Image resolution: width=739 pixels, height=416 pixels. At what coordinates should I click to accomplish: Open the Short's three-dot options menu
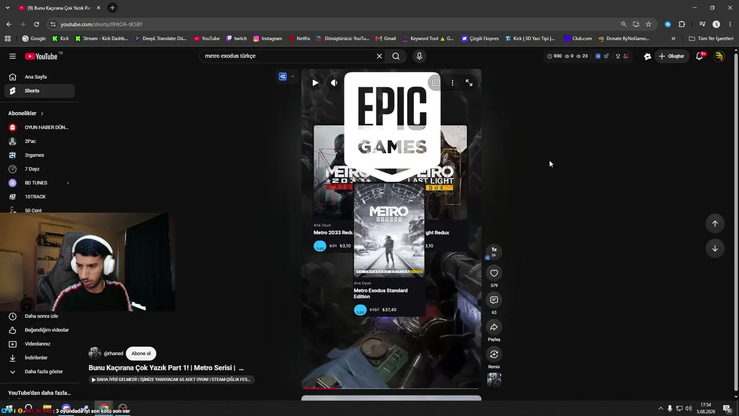click(x=453, y=83)
